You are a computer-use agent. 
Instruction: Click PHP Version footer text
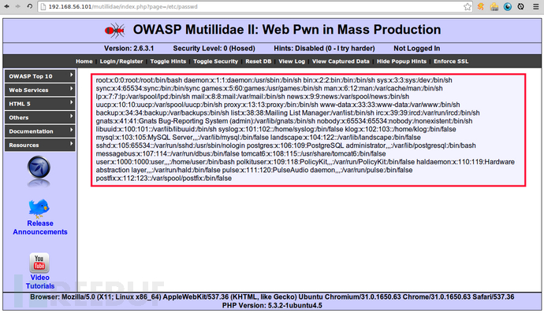click(x=272, y=305)
